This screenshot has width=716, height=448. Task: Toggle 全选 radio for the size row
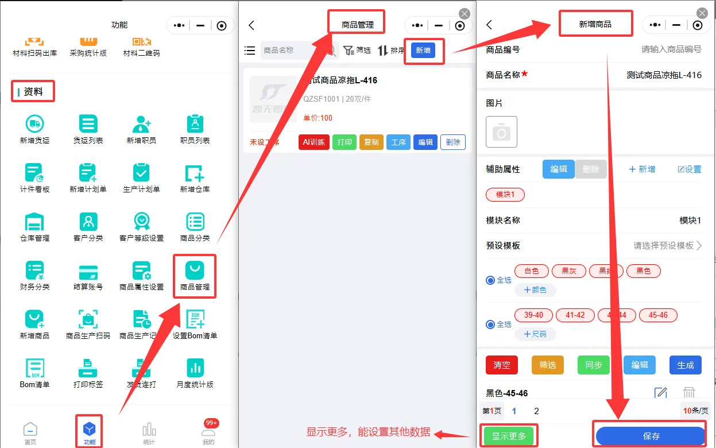490,325
